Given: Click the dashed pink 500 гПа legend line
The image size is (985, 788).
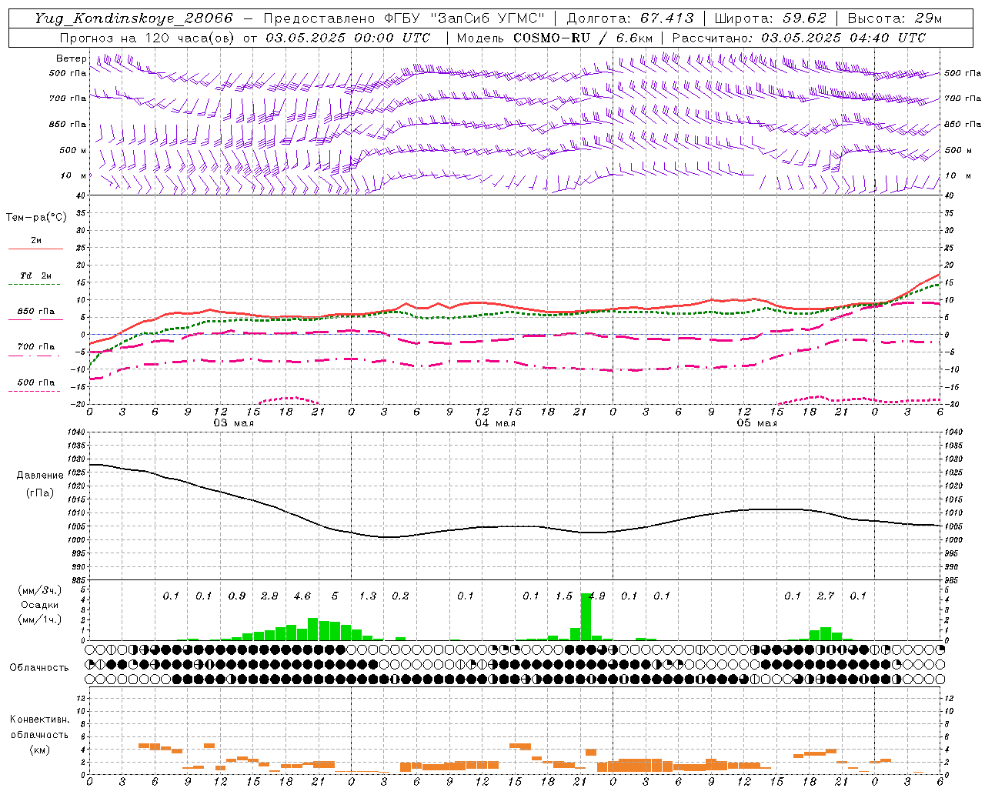Looking at the screenshot, I should (x=35, y=391).
